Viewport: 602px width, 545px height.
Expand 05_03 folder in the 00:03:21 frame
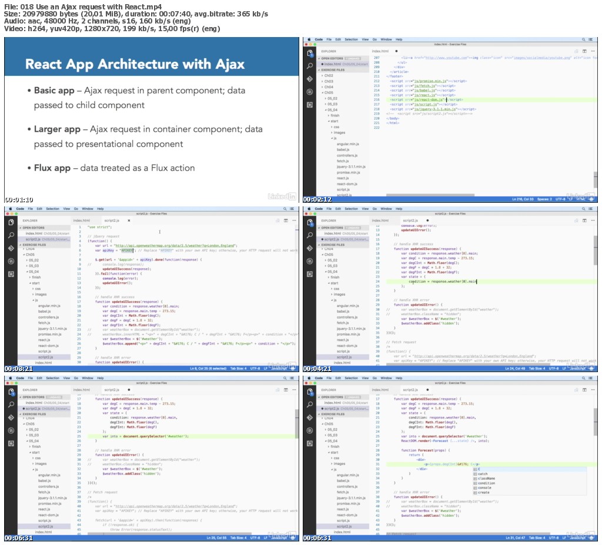[x=33, y=266]
